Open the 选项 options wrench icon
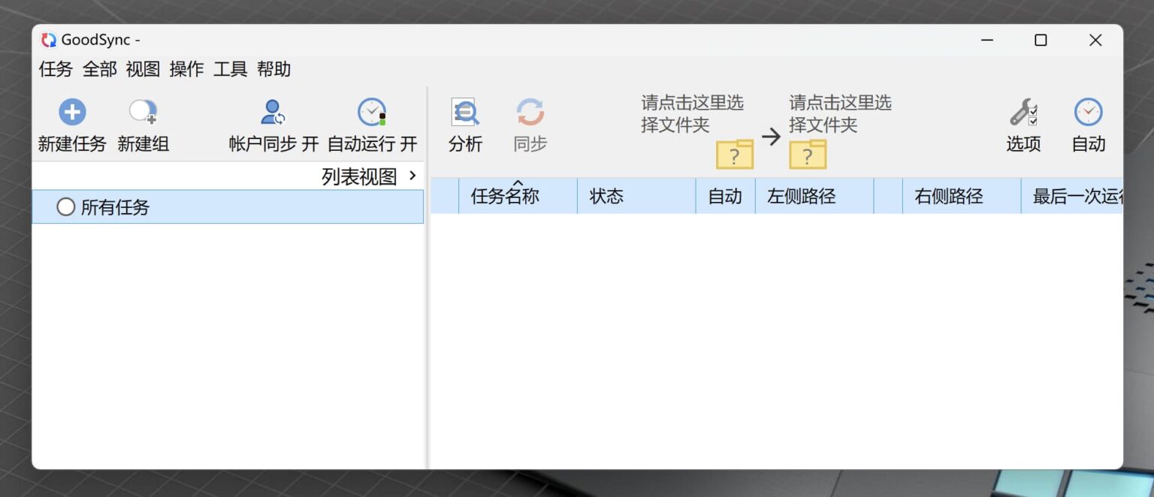This screenshot has width=1154, height=497. coord(1023,113)
